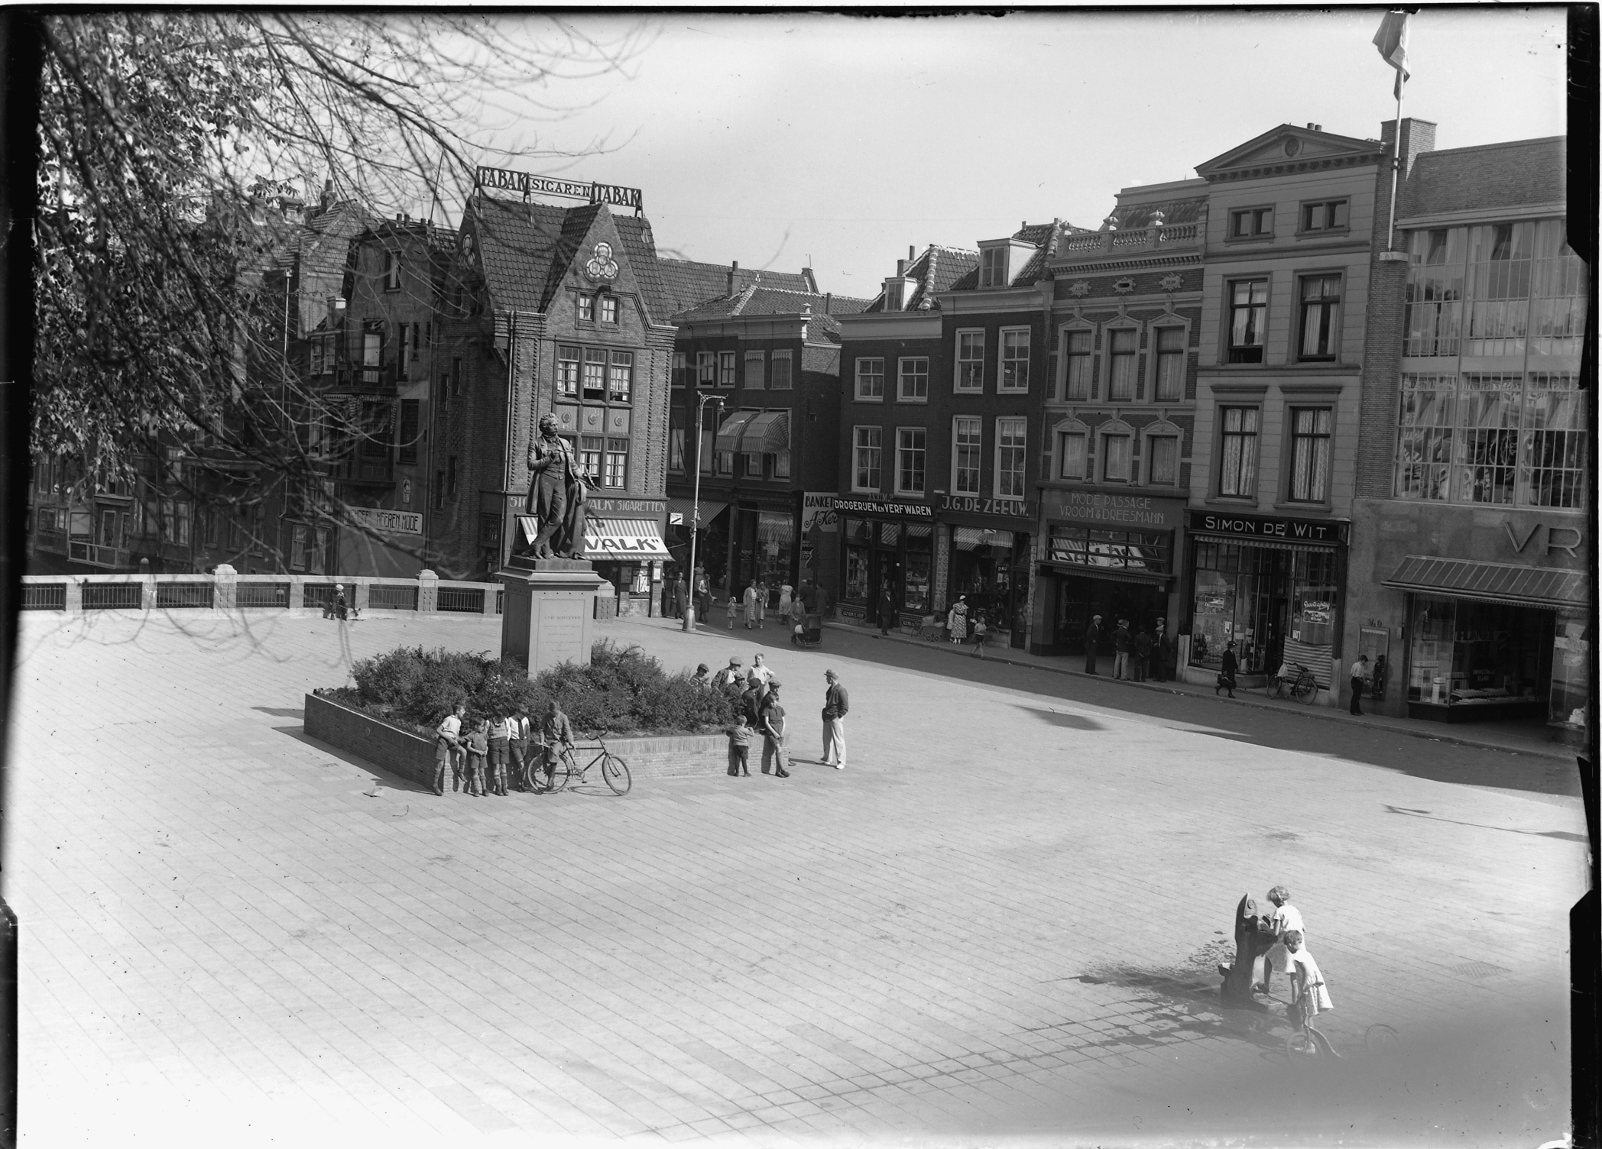The height and width of the screenshot is (1149, 1602).
Task: Click the triangular pediment of the tall building
Action: pos(1289,150)
